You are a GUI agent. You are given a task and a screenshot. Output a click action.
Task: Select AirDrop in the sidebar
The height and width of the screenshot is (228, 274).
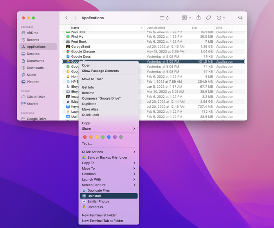32,33
